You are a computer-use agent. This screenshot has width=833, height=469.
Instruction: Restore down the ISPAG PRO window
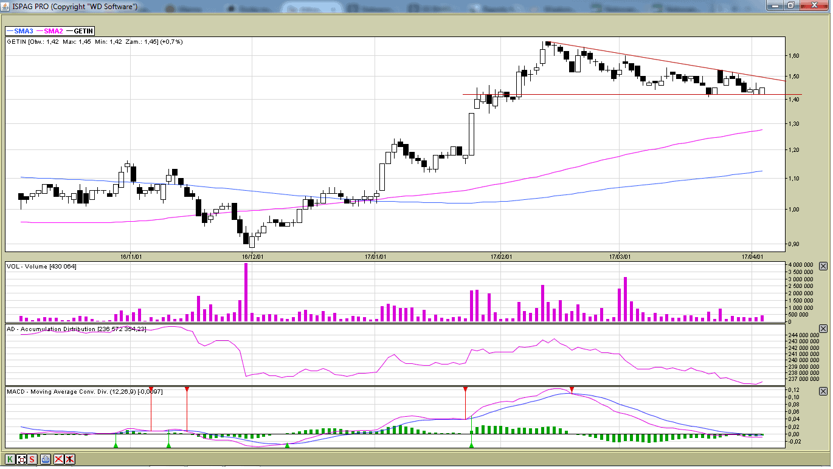pyautogui.click(x=790, y=5)
